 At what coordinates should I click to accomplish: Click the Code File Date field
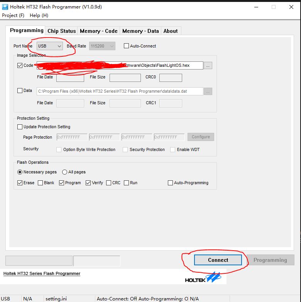[x=70, y=78]
